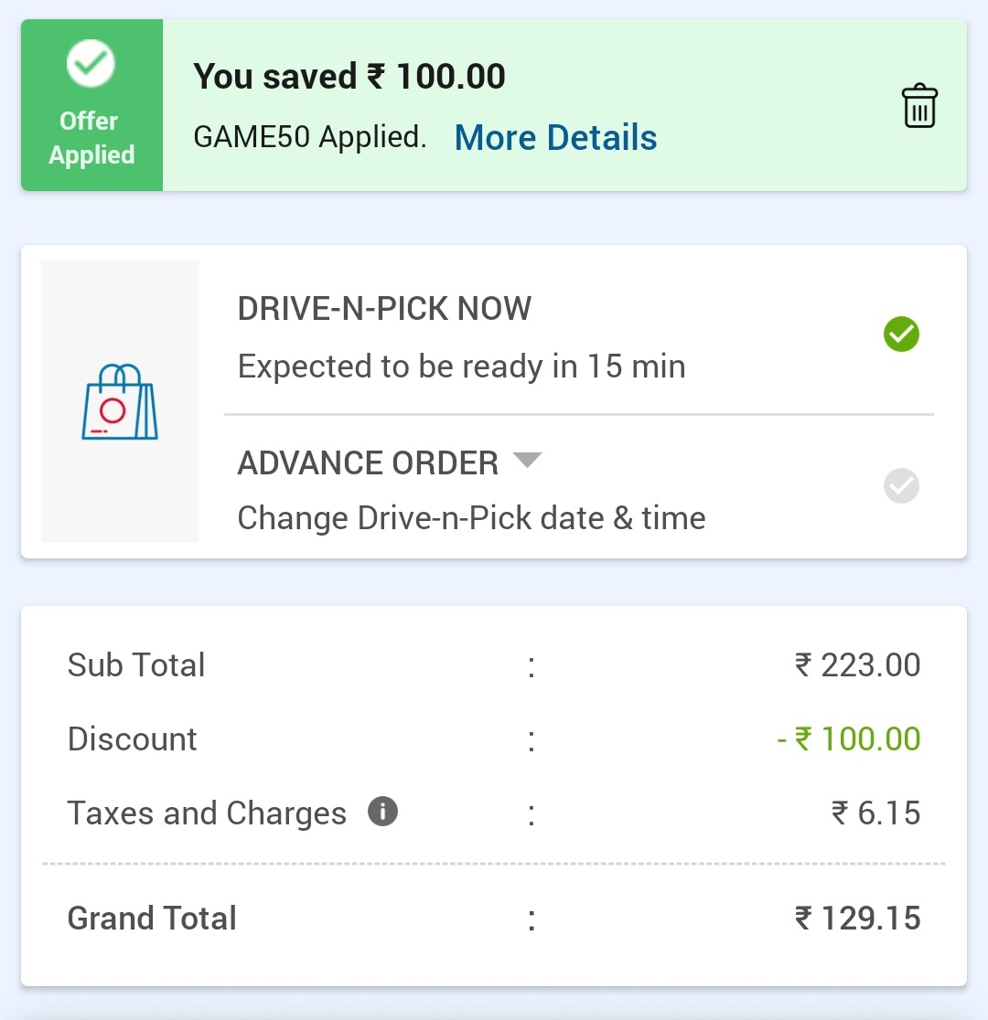This screenshot has height=1020, width=988.
Task: Tap Change Drive-n-Pick date & time
Action: 471,518
